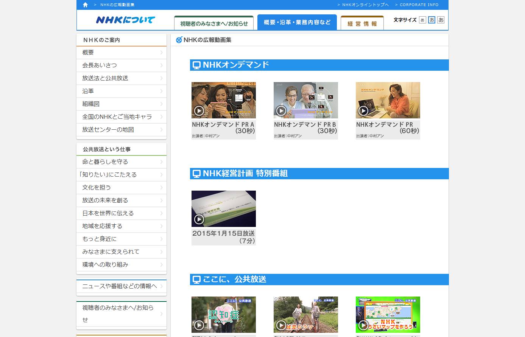The width and height of the screenshot is (525, 337).
Task: Open 概要 in the sidebar
Action: [122, 53]
